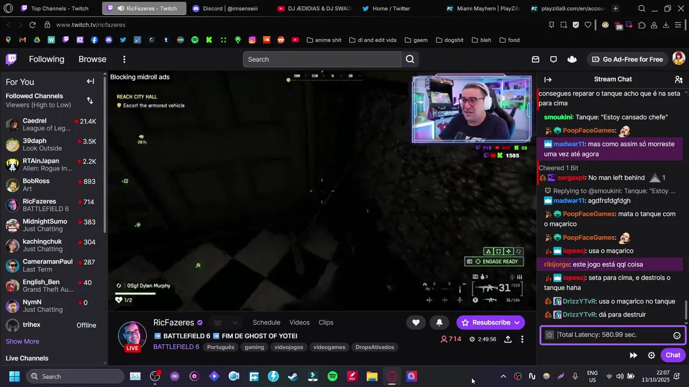Focus the Twitch search field

[322, 59]
